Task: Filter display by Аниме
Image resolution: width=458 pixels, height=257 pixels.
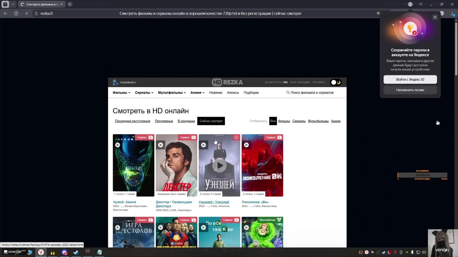Action: pos(336,121)
